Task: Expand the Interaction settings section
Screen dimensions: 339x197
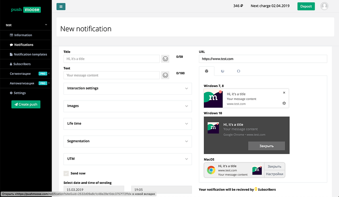Action: (x=128, y=88)
